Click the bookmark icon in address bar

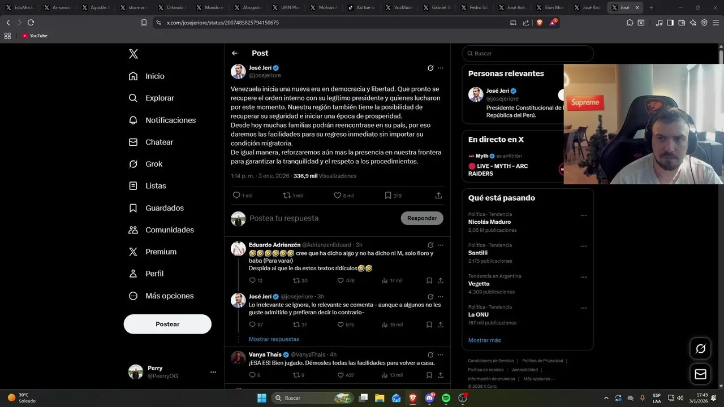[144, 23]
